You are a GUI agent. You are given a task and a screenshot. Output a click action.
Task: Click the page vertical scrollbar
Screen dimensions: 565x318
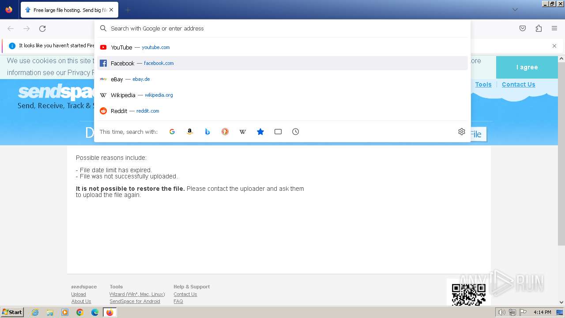(x=561, y=153)
